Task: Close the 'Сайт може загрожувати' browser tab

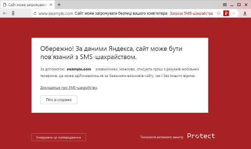Action: [x=51, y=5]
